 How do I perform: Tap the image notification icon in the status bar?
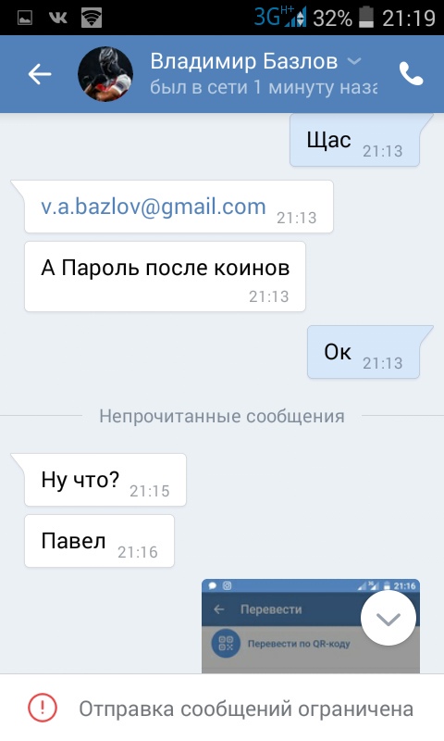coord(25,18)
